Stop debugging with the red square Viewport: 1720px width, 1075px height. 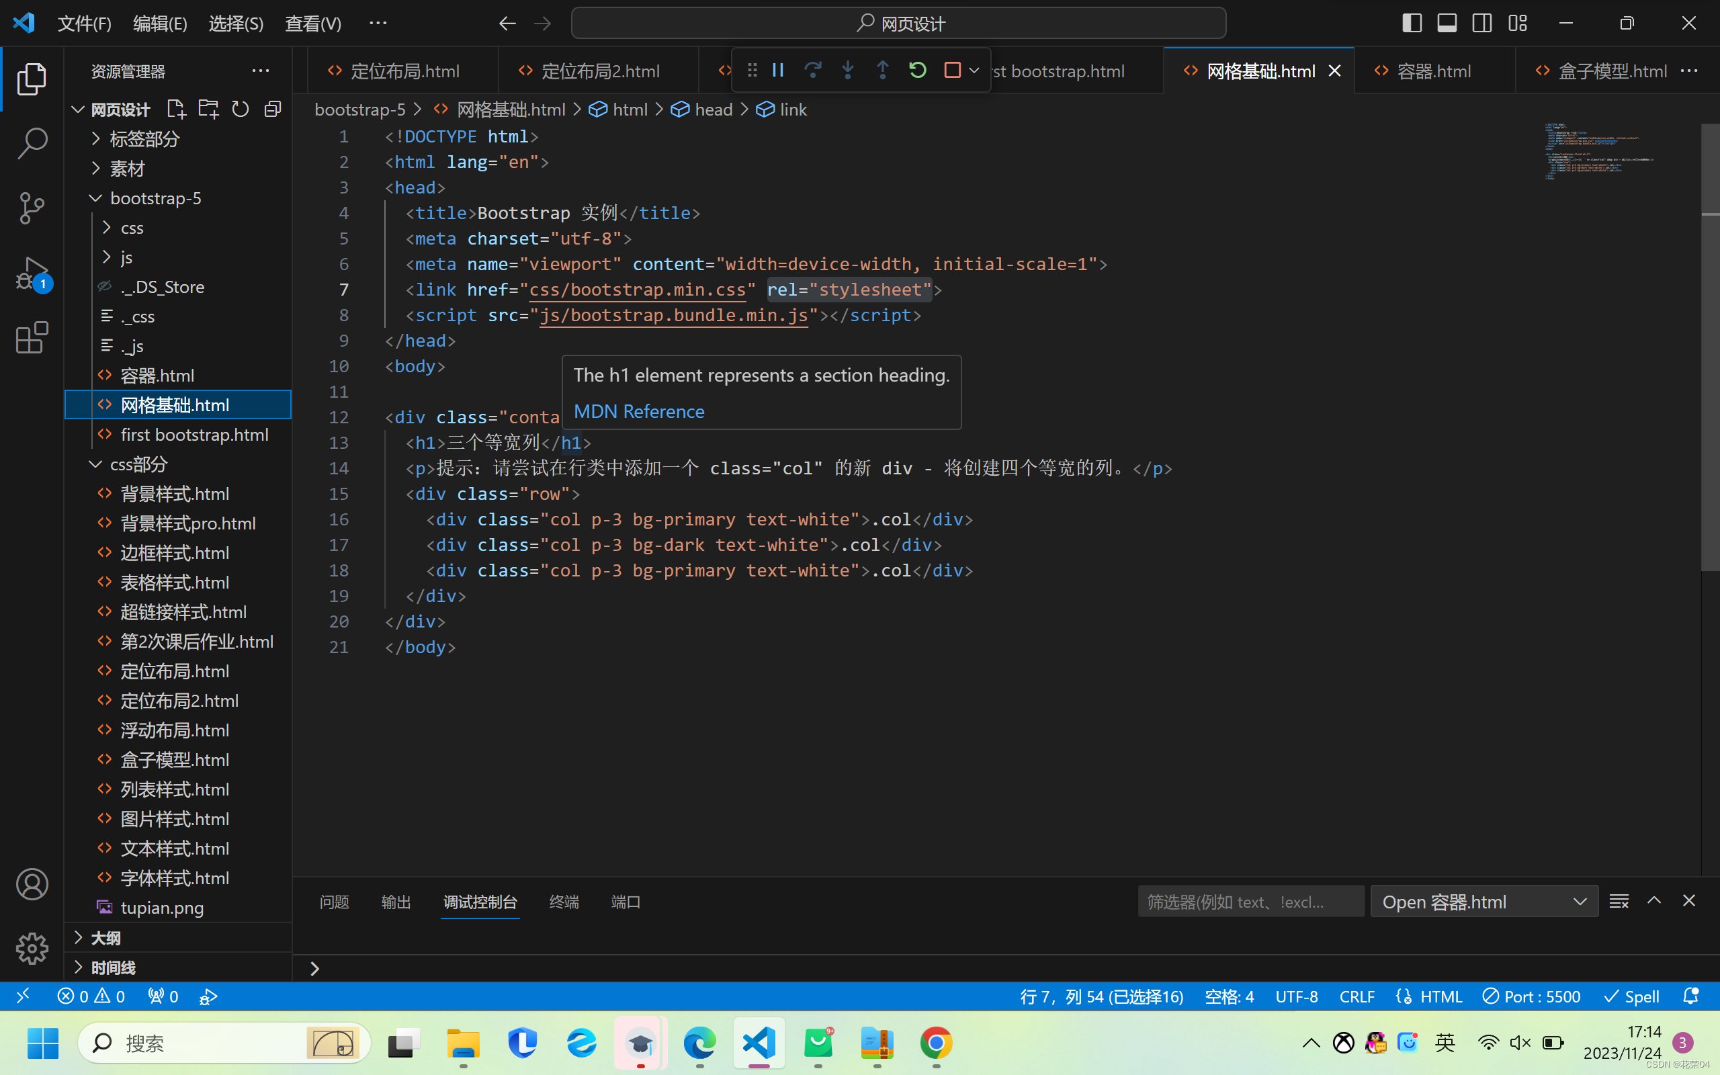pos(951,71)
